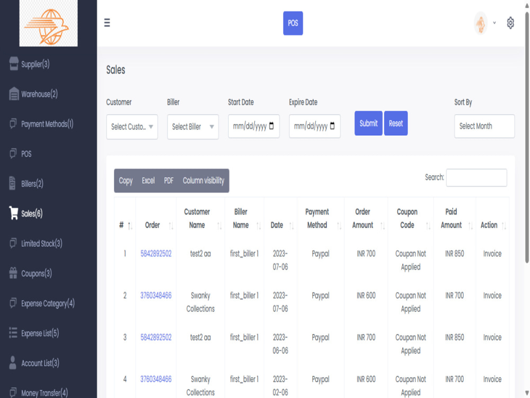530x398 pixels.
Task: Open order 5842892502 in row 3
Action: coord(156,338)
